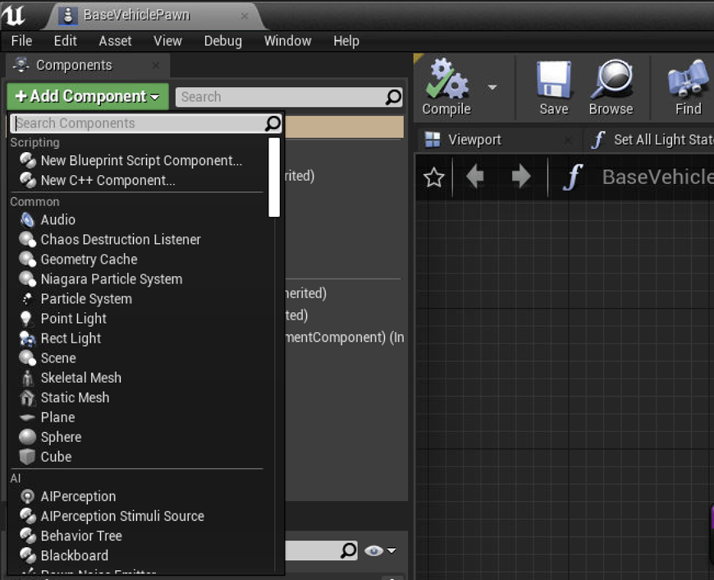Image resolution: width=714 pixels, height=580 pixels.
Task: Add an AIPerception Stimuli Source component
Action: coord(122,516)
